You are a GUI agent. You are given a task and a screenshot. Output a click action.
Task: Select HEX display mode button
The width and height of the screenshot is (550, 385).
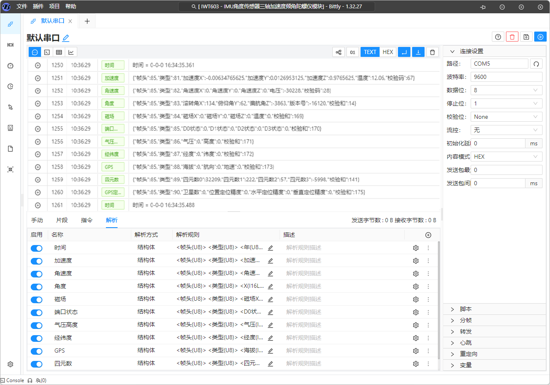click(388, 52)
